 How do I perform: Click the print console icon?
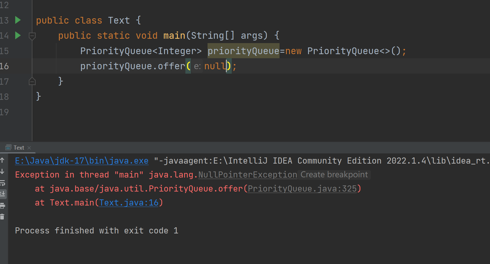coord(2,206)
